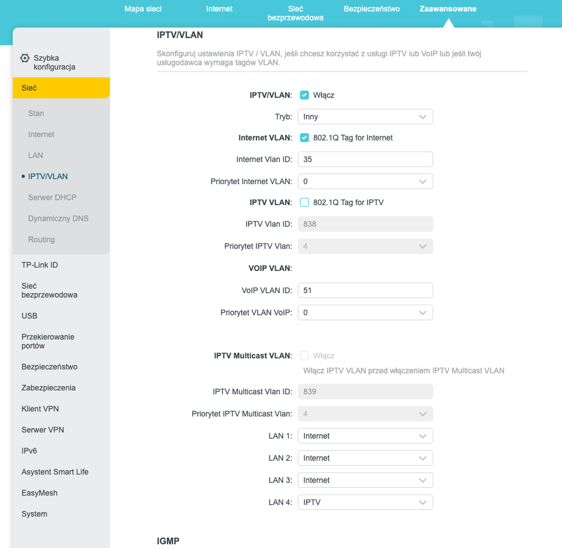
Task: Open the Bezpieczeństwo top tab
Action: click(371, 9)
